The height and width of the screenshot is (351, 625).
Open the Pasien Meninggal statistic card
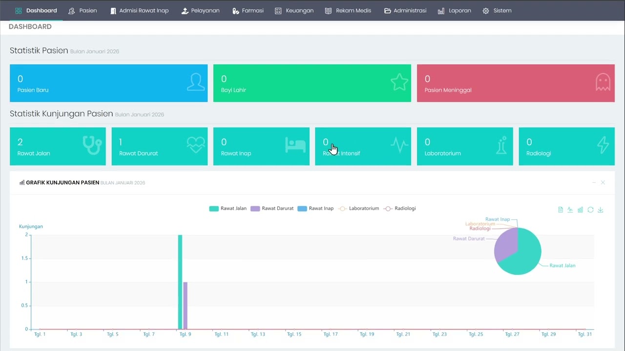516,83
